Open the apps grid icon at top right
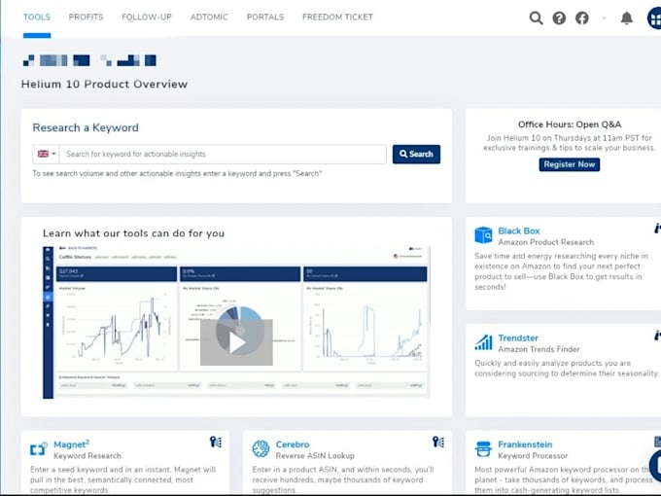This screenshot has height=496, width=661. tap(654, 18)
